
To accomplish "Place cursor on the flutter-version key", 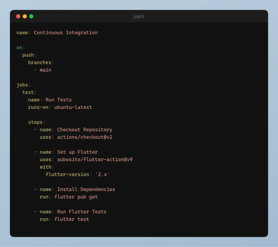I will point(67,175).
